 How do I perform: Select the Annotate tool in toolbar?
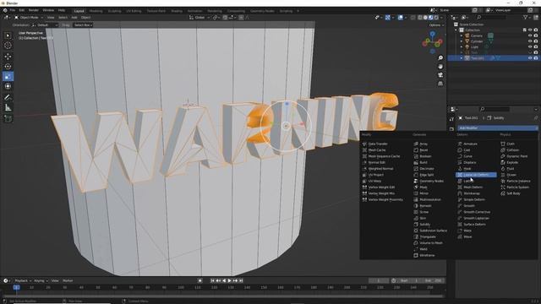(x=8, y=98)
